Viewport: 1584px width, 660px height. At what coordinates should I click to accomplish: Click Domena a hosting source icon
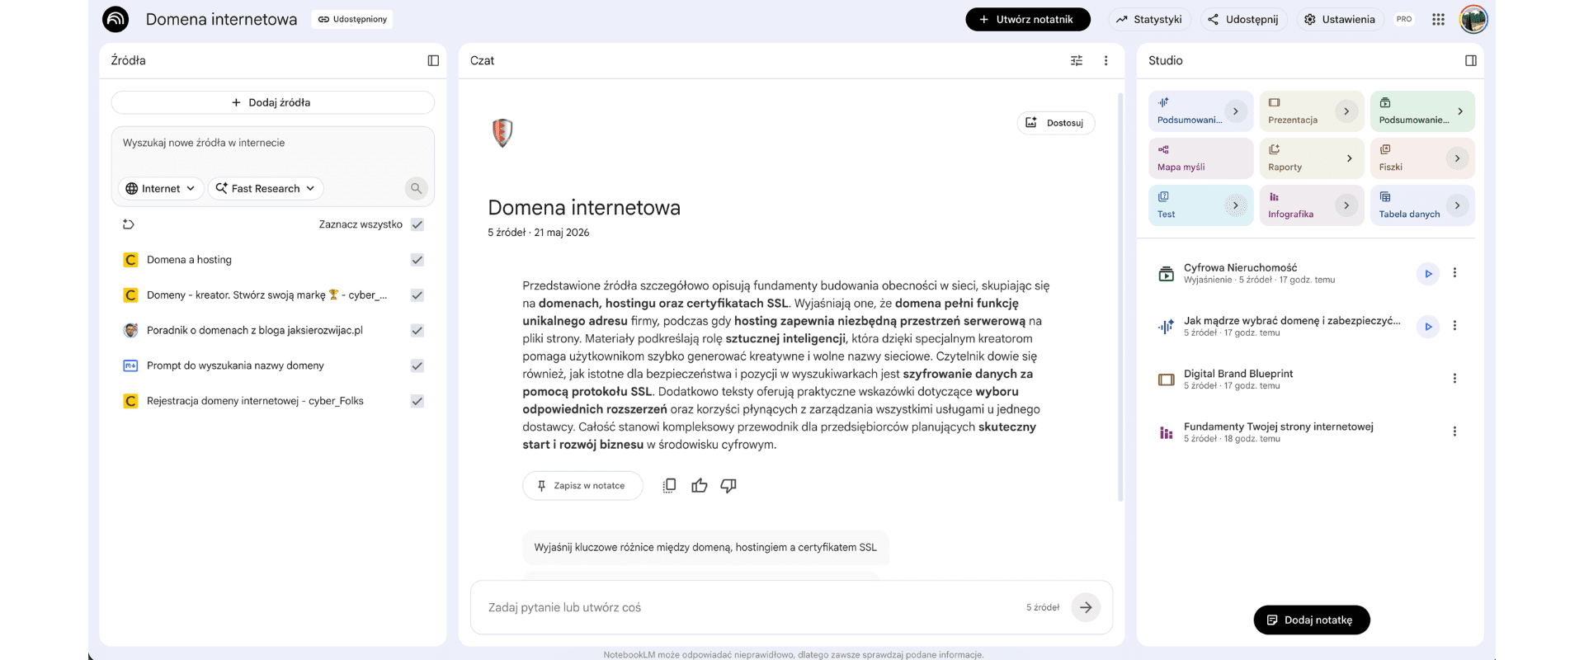coord(130,260)
